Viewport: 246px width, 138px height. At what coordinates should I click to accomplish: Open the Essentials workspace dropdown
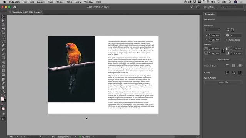click(x=211, y=7)
